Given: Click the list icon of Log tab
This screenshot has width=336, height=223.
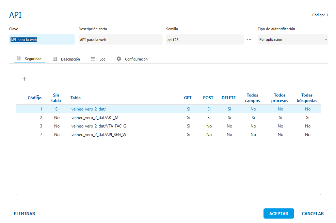Looking at the screenshot, I should click(x=93, y=59).
